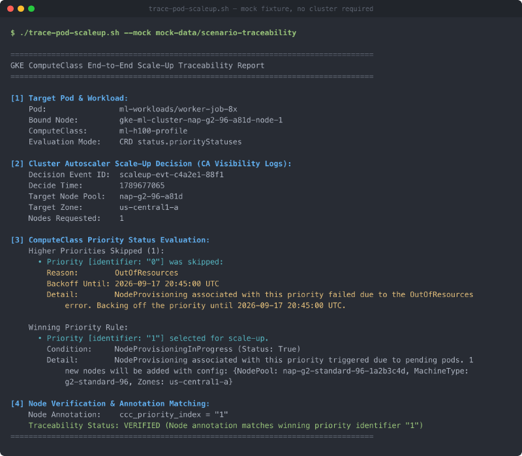Click the 'Pod:' field label

click(x=37, y=109)
